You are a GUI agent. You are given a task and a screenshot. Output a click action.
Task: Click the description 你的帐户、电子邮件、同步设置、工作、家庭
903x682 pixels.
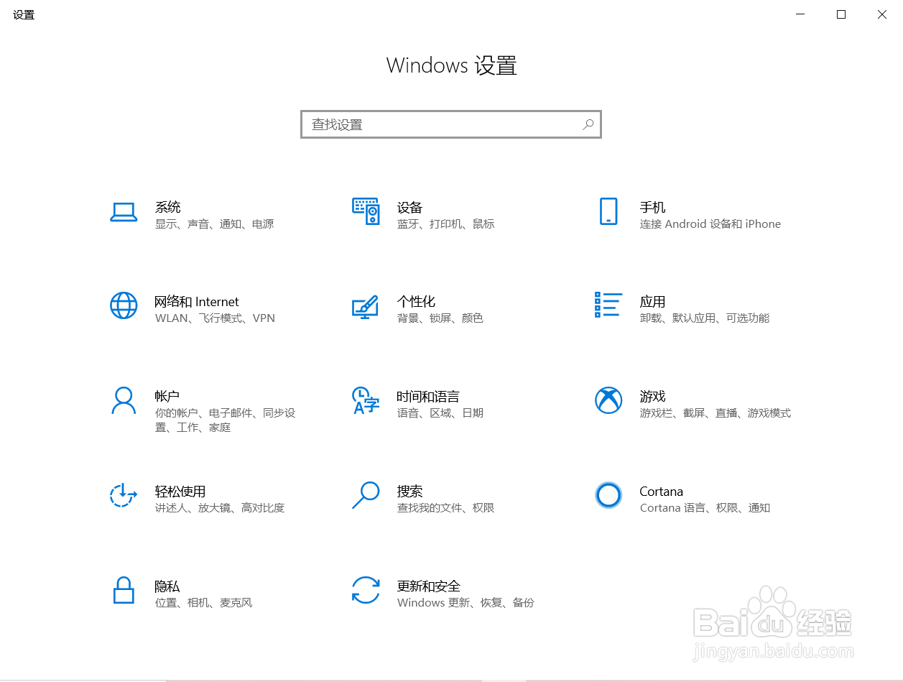tap(225, 420)
